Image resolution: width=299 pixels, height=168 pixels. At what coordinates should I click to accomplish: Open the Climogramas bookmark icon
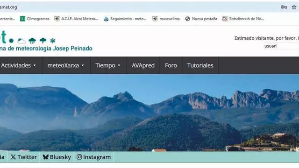tap(22, 19)
